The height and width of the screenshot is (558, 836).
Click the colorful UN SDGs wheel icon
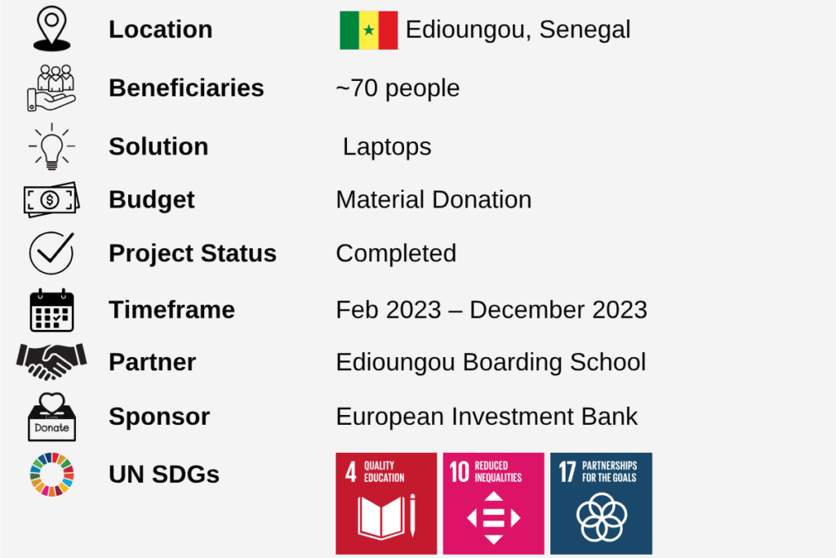tap(51, 474)
